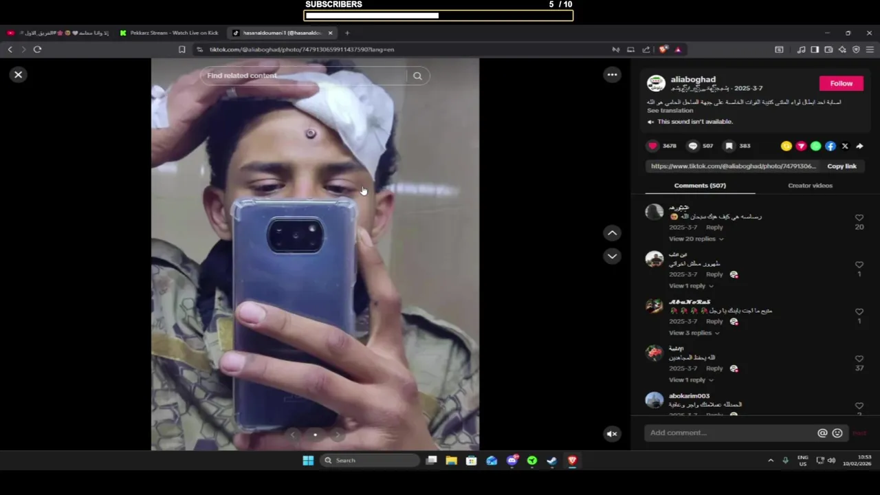Open comments via speech bubble icon
The width and height of the screenshot is (880, 495).
point(693,146)
